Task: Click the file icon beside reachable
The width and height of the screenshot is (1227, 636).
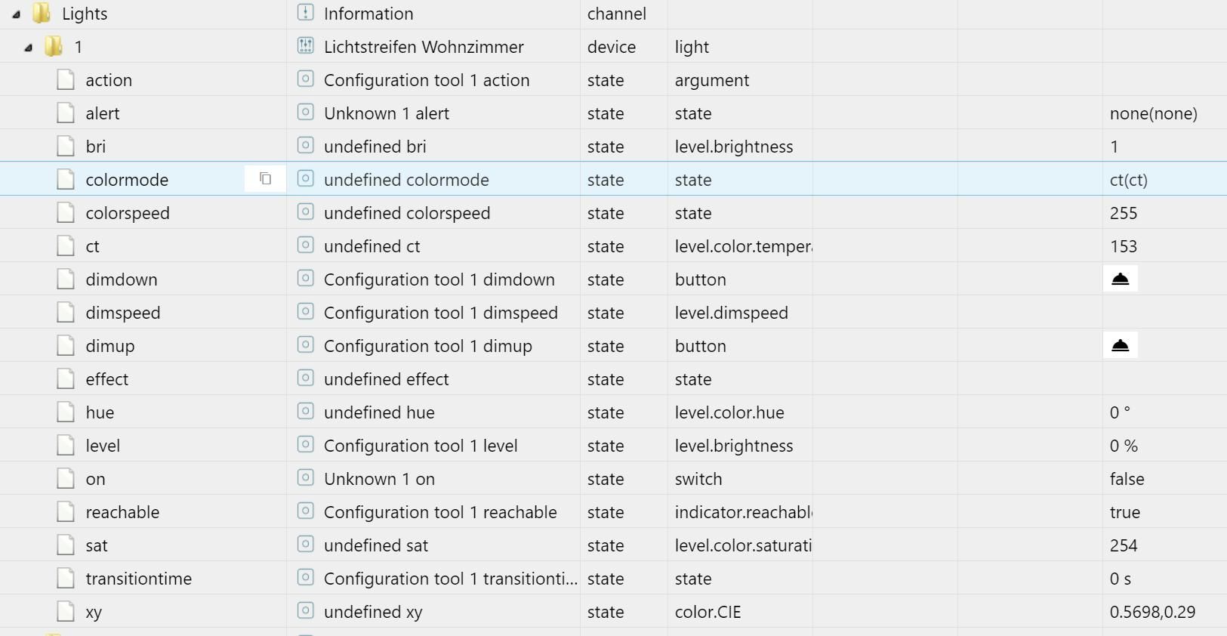Action: (x=66, y=512)
